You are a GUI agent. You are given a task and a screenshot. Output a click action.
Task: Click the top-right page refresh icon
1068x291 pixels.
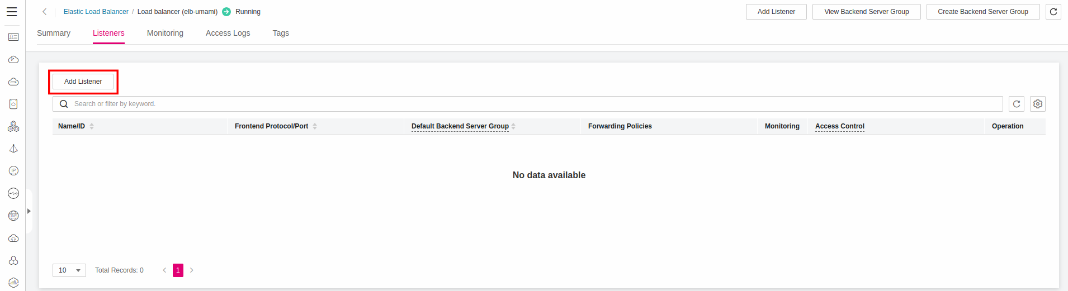pyautogui.click(x=1053, y=12)
